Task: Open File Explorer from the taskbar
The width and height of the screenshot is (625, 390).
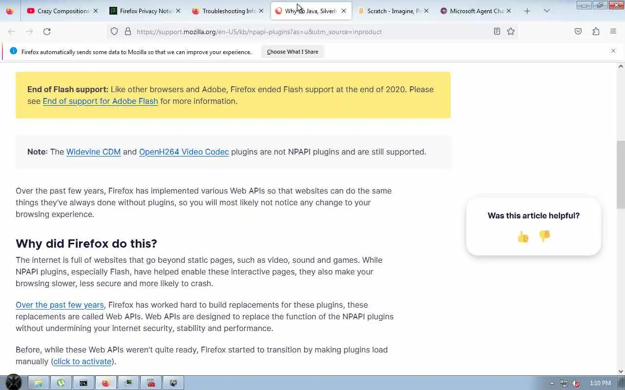Action: pyautogui.click(x=38, y=383)
